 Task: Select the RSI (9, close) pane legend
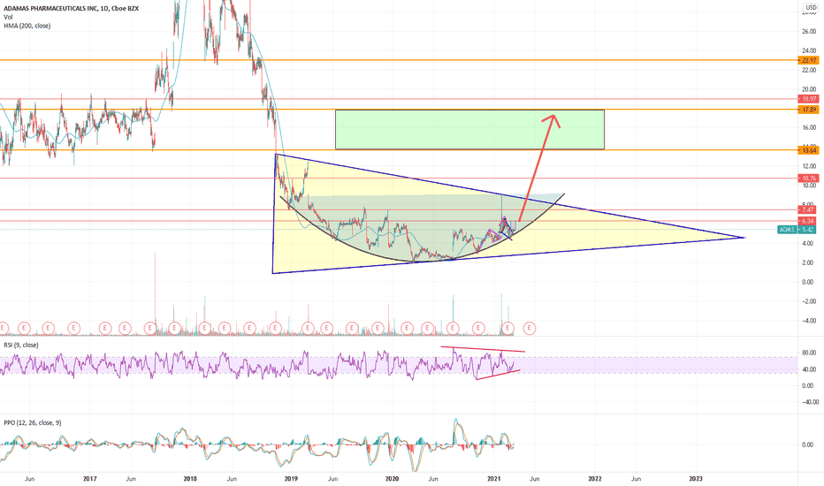coord(21,346)
